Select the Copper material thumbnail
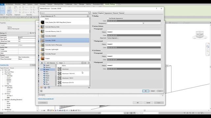211x118 pixels. tap(43, 58)
